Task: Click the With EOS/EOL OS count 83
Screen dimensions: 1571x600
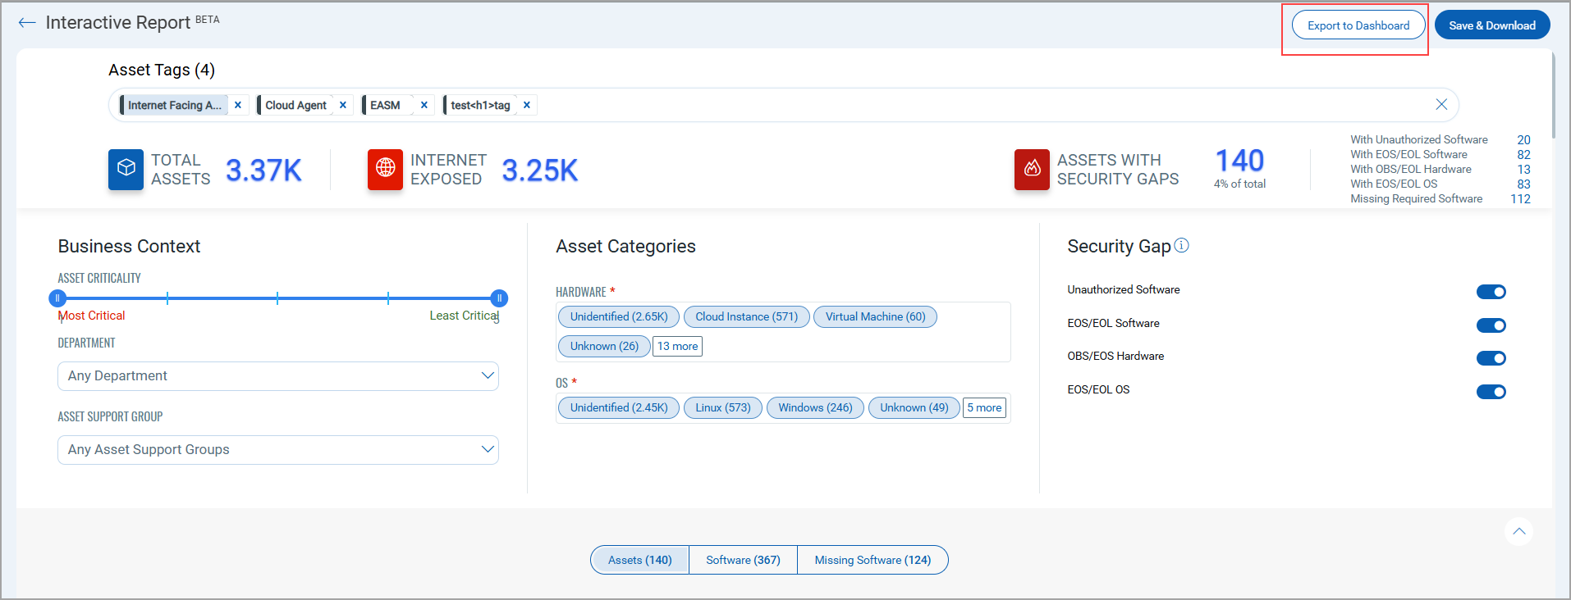Action: pos(1523,184)
